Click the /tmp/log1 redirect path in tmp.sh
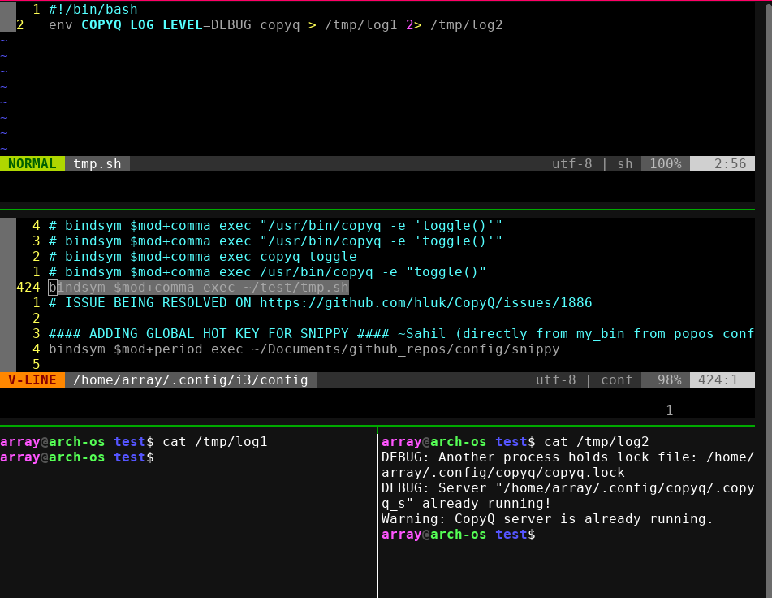The image size is (772, 598). (x=361, y=24)
